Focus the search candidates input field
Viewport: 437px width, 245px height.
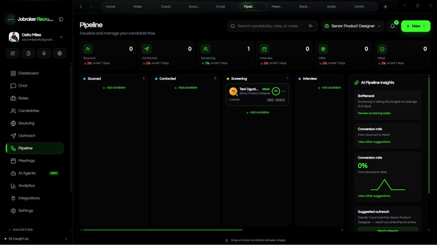pos(272,26)
